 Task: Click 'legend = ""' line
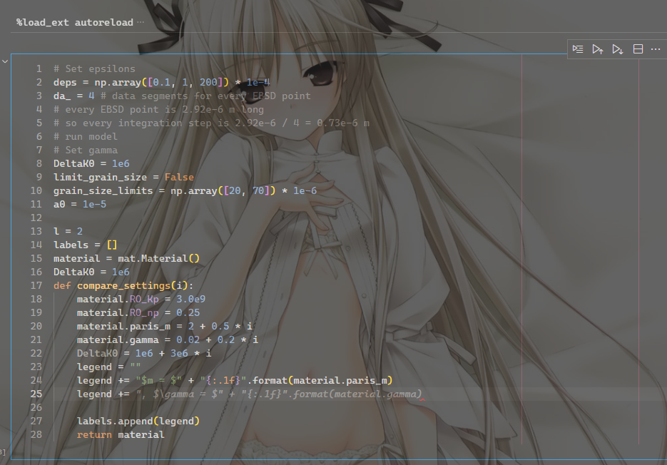pyautogui.click(x=108, y=367)
